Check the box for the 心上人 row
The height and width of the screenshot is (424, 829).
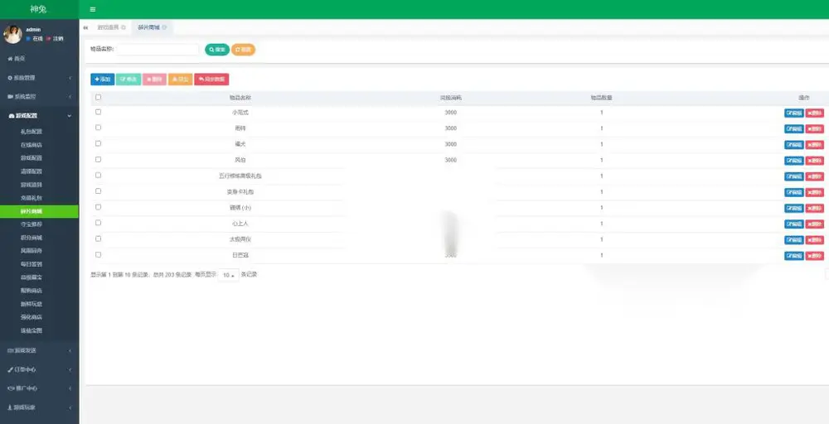point(99,223)
